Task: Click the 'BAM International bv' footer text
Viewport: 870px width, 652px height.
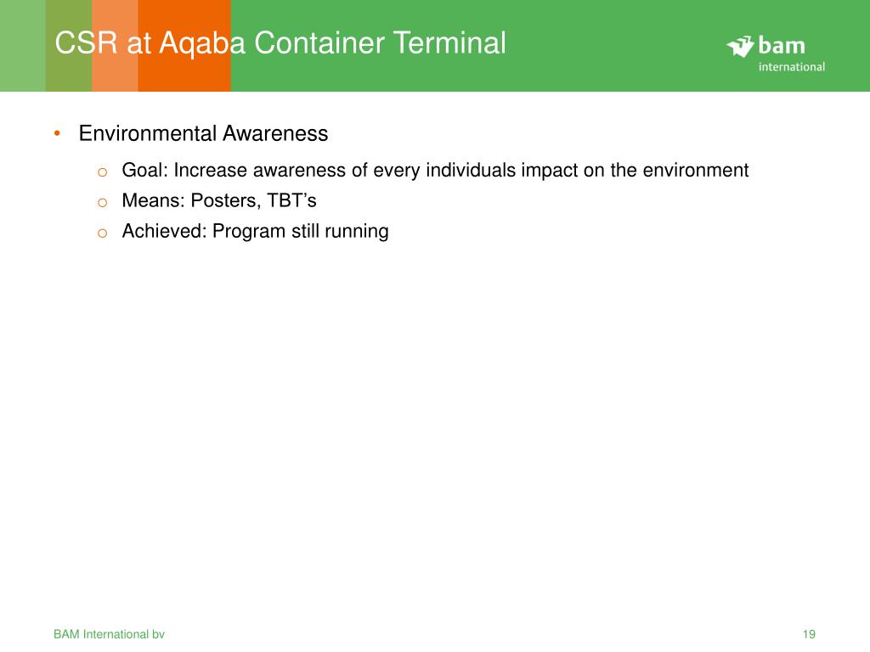Action: (x=109, y=634)
